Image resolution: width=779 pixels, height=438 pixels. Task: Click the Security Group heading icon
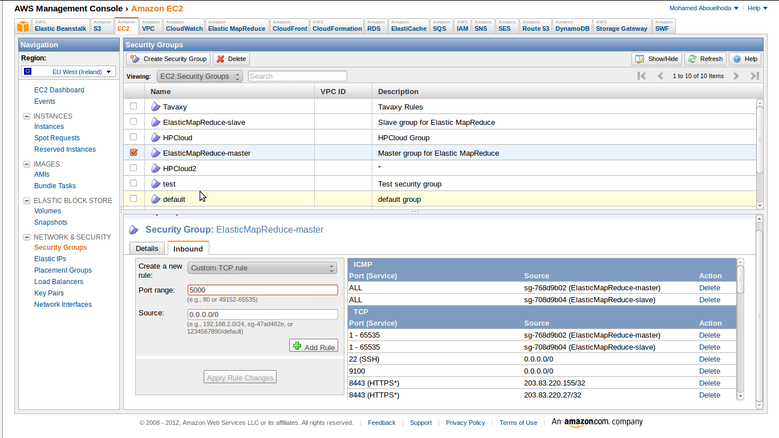[134, 229]
